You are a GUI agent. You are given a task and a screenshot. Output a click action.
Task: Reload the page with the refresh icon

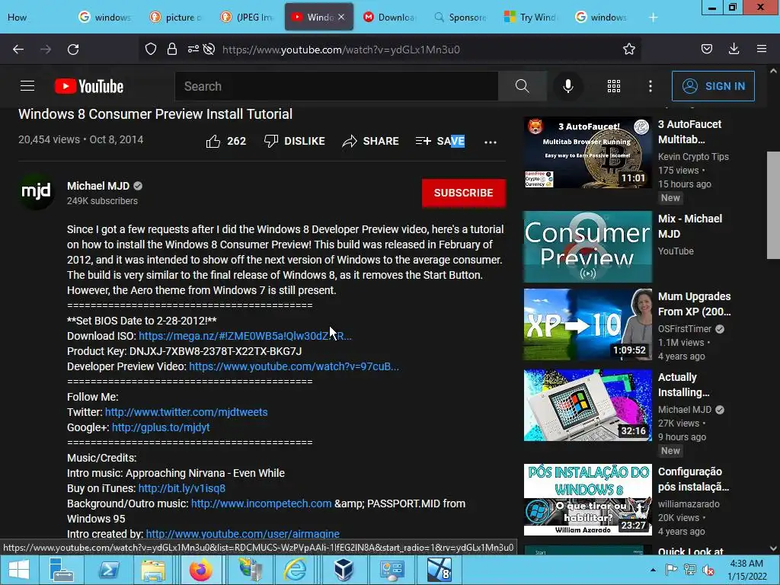[x=73, y=50]
